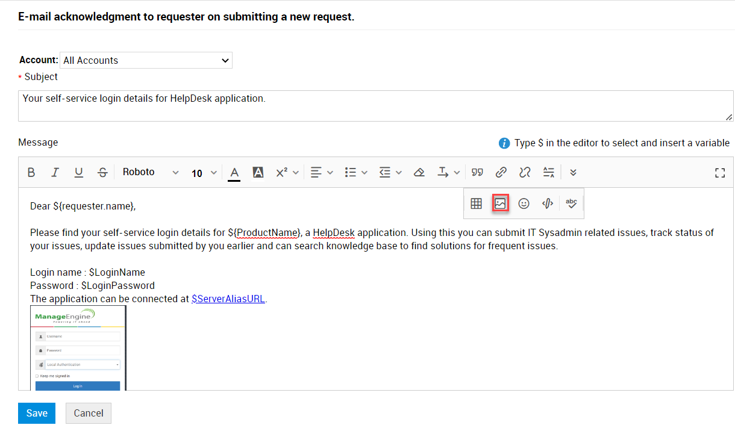Screen dimensions: 735x431
Task: Save the notification template
Action: point(37,413)
